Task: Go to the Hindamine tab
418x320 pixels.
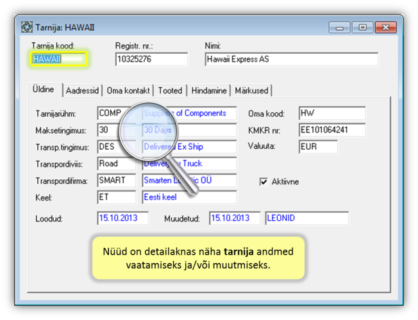Action: tap(209, 91)
